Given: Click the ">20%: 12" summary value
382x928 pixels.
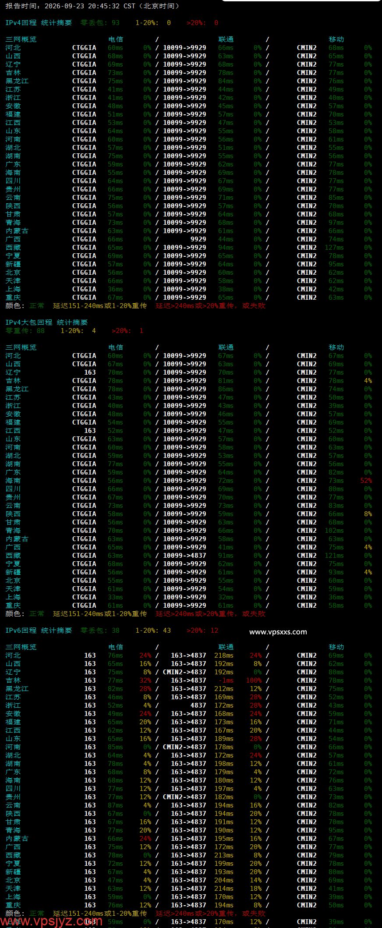Looking at the screenshot, I should click(202, 630).
